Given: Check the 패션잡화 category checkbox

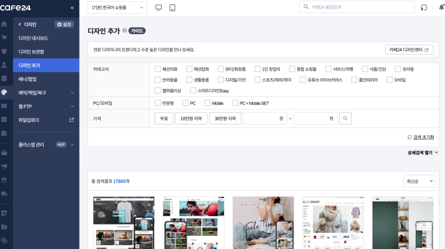Looking at the screenshot, I should [189, 69].
